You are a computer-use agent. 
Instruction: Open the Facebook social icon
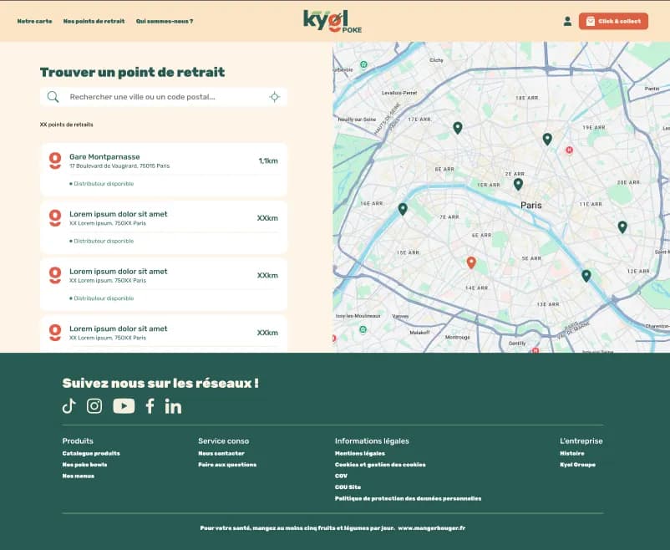pos(150,406)
